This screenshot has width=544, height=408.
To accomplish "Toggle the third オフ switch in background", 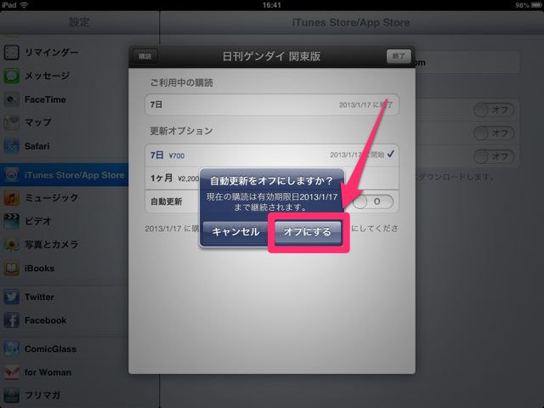I will click(x=494, y=156).
